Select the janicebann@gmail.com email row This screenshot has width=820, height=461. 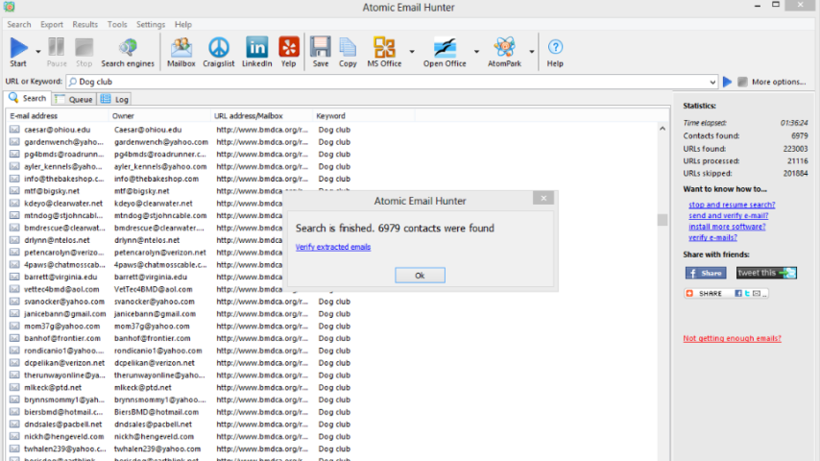pyautogui.click(x=65, y=314)
